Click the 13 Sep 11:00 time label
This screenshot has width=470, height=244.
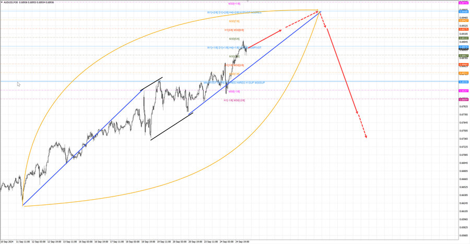click(x=70, y=241)
